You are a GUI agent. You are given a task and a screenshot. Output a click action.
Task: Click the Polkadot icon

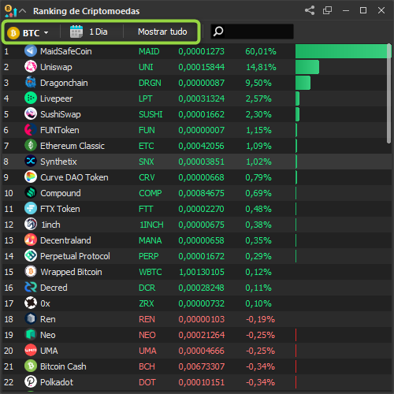pyautogui.click(x=31, y=382)
